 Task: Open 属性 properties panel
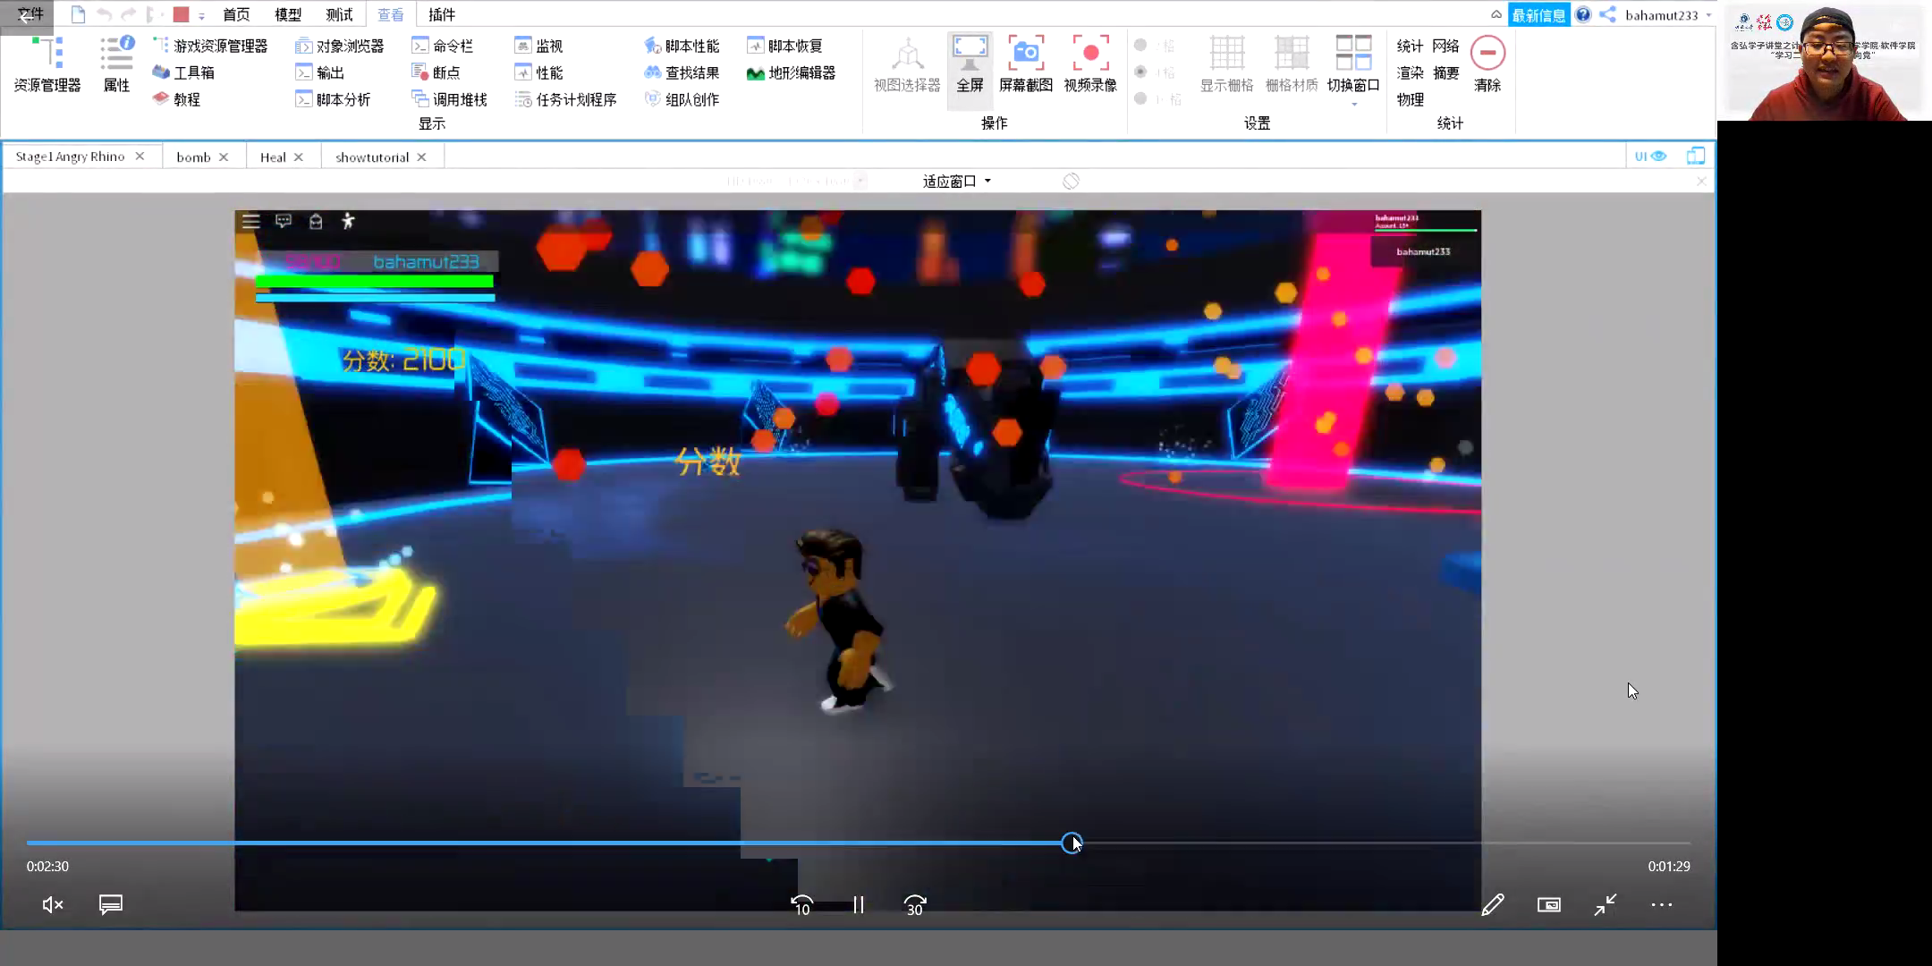[x=116, y=63]
